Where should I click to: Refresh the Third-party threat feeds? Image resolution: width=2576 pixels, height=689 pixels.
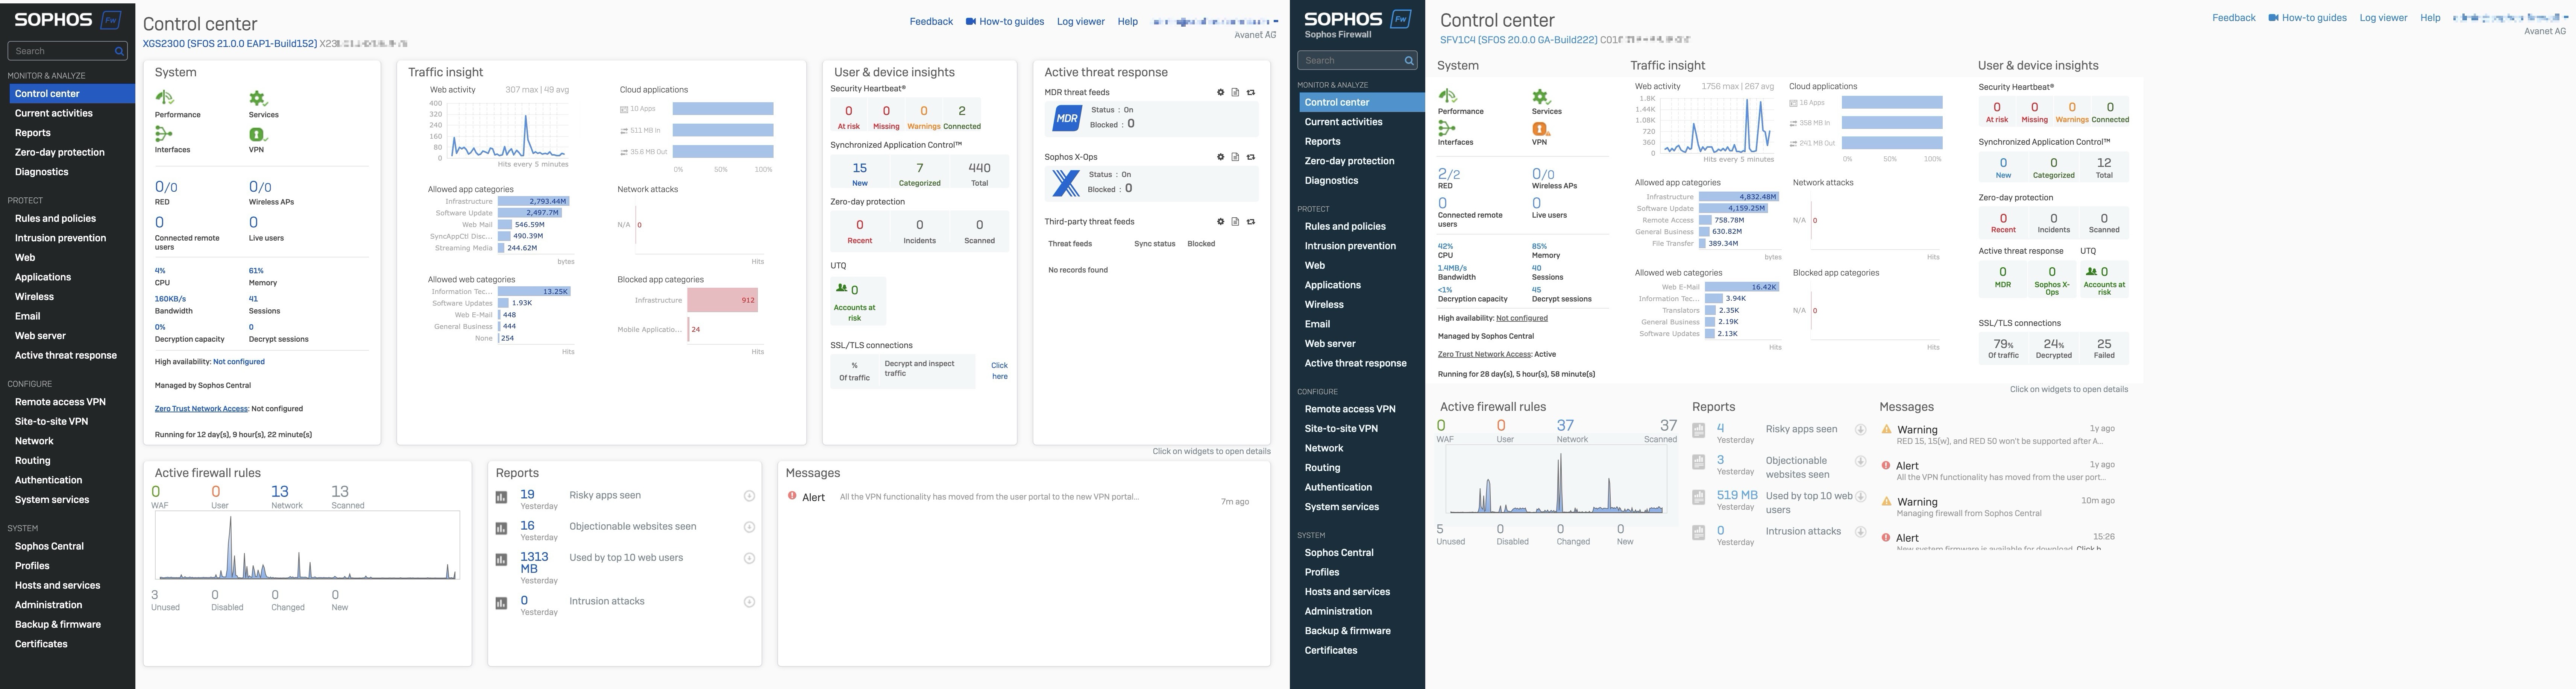1251,222
